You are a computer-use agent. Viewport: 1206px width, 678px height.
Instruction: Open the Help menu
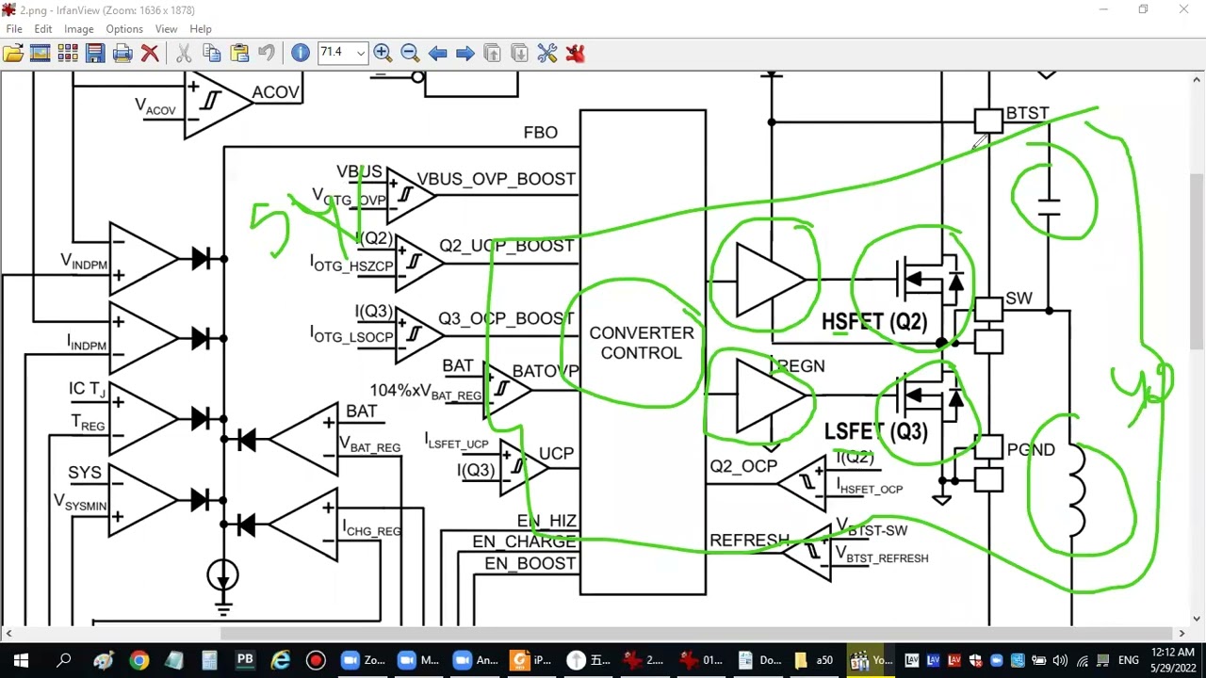[x=201, y=29]
